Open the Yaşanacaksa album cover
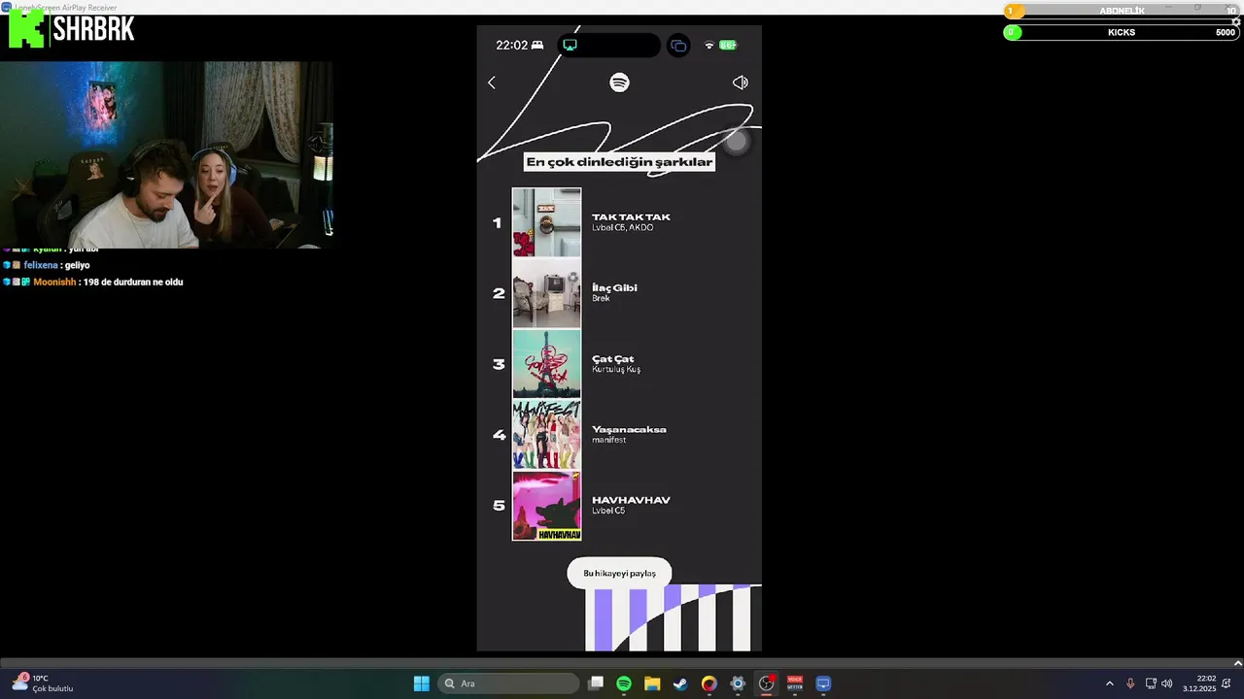The image size is (1244, 699). coord(546,435)
